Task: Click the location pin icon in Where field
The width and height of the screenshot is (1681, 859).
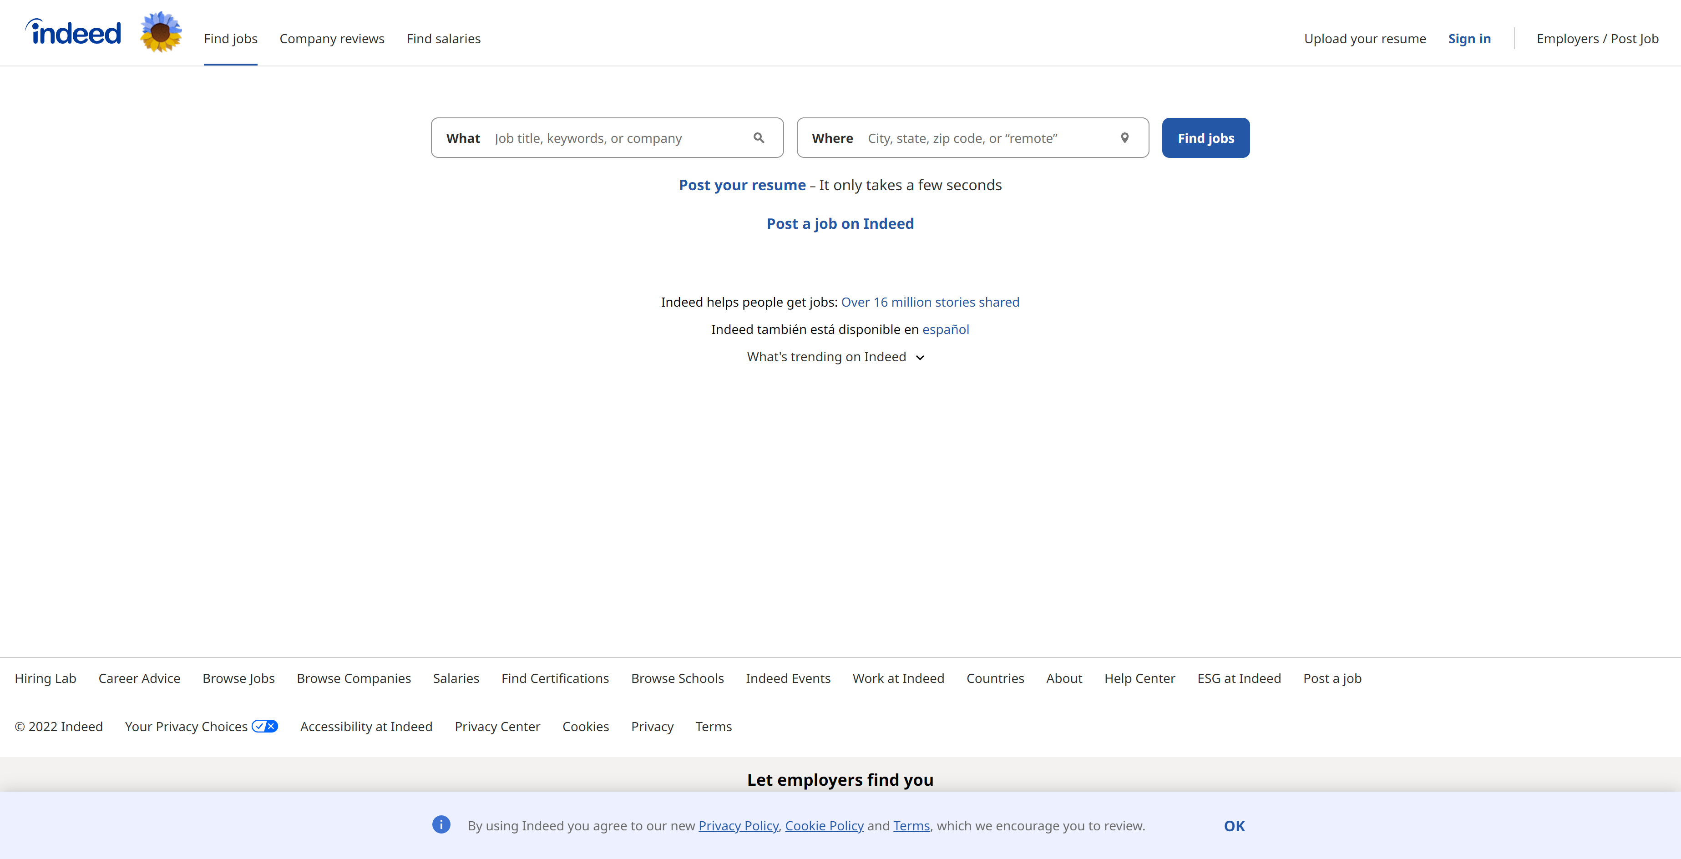Action: tap(1124, 137)
